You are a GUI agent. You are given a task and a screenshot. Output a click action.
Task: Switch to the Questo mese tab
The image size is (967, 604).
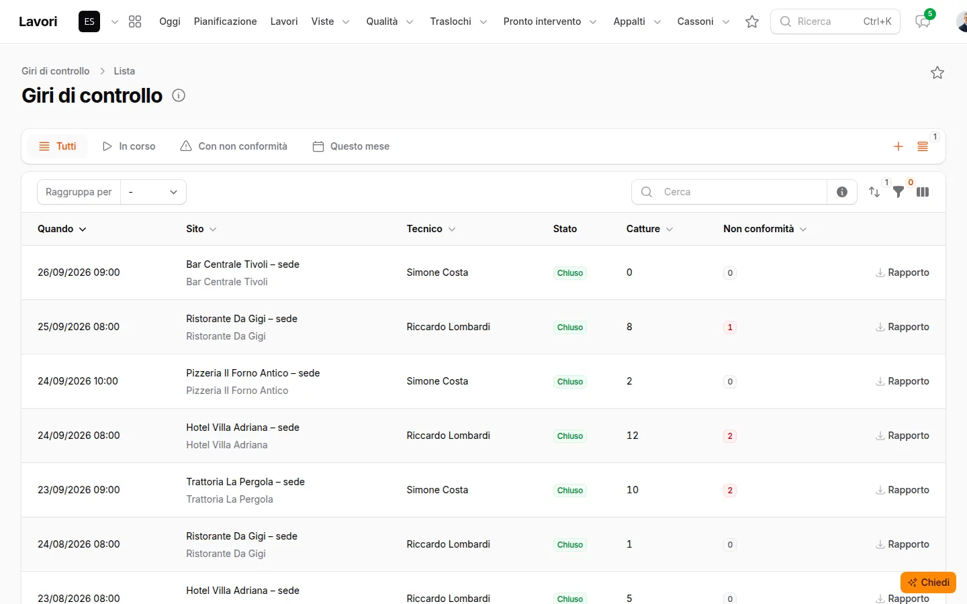[x=351, y=146]
